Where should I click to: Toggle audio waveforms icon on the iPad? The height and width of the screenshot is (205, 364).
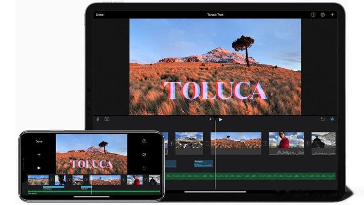click(332, 119)
